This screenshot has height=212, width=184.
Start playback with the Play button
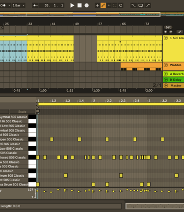click(72, 5)
